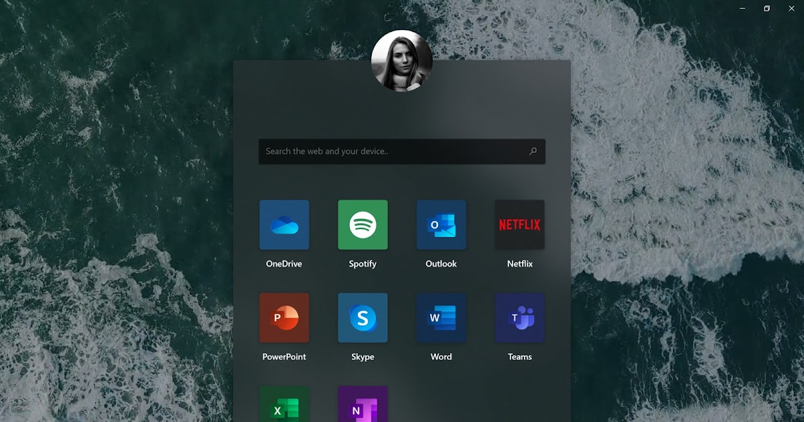Click the OneDrive label text
This screenshot has width=804, height=422.
(x=284, y=263)
